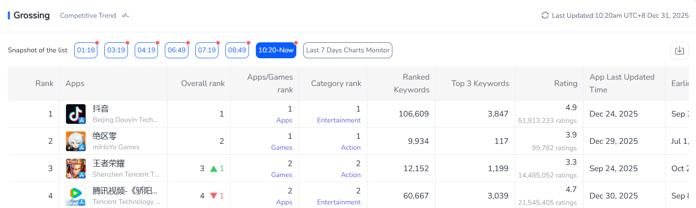Select the 06:49 snapshot
Screen dimensions: 696x208
tap(177, 50)
